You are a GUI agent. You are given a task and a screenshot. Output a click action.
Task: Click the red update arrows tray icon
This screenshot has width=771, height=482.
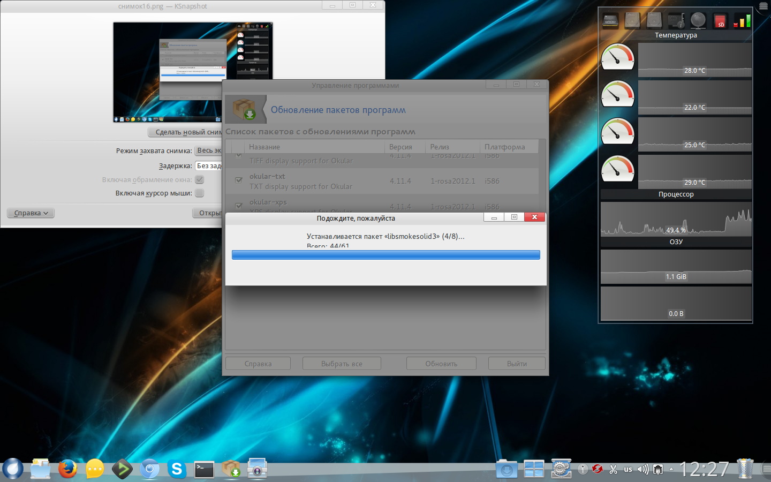click(x=598, y=470)
